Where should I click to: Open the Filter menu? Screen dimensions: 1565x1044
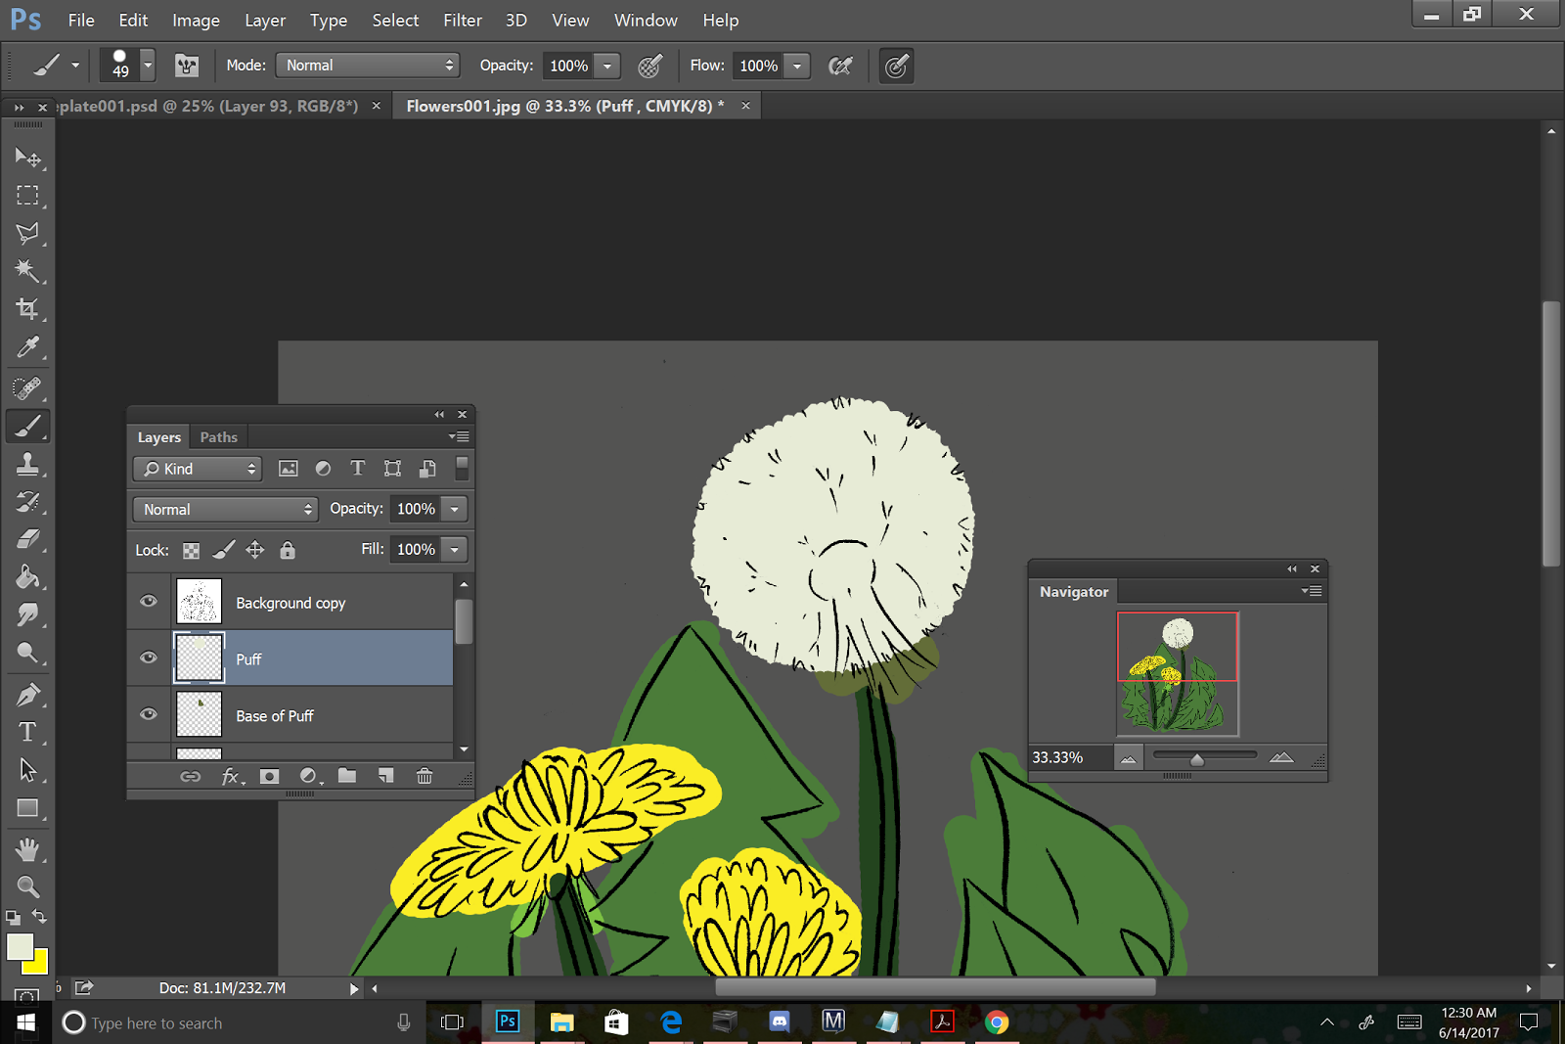click(462, 21)
